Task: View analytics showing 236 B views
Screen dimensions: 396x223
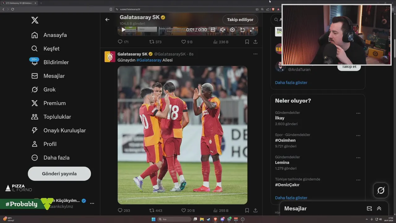Action: (221, 42)
